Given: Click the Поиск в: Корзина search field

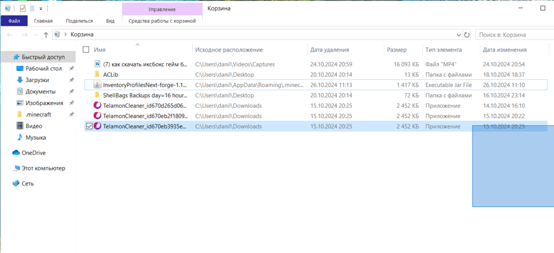Looking at the screenshot, I should click(515, 35).
